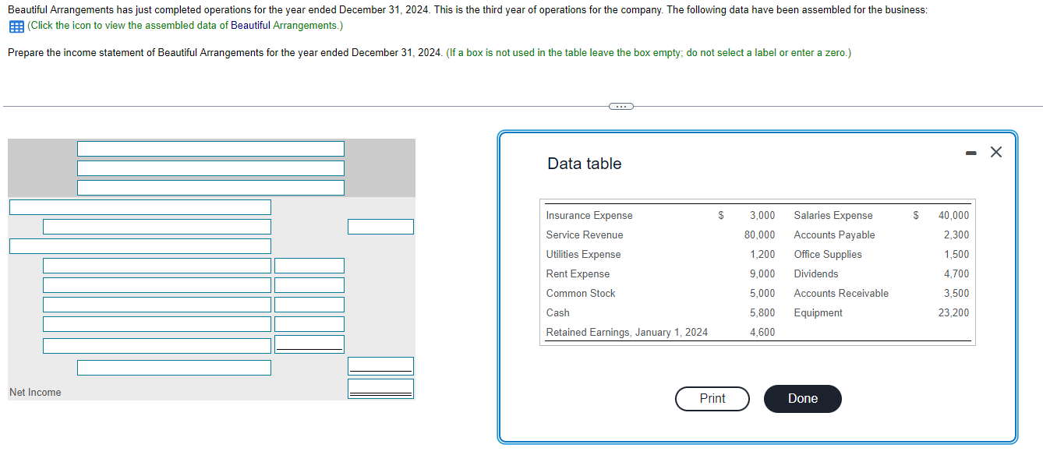This screenshot has width=1043, height=455.
Task: Click the second header input box
Action: pos(210,168)
